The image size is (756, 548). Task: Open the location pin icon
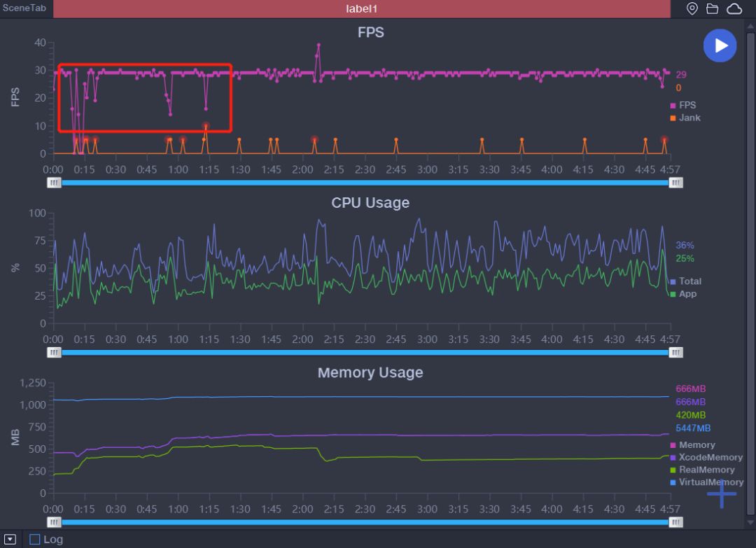click(692, 8)
